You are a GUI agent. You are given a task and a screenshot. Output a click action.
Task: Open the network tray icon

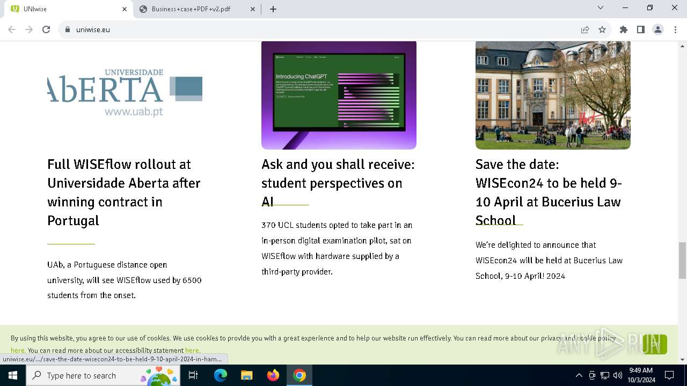tap(605, 375)
